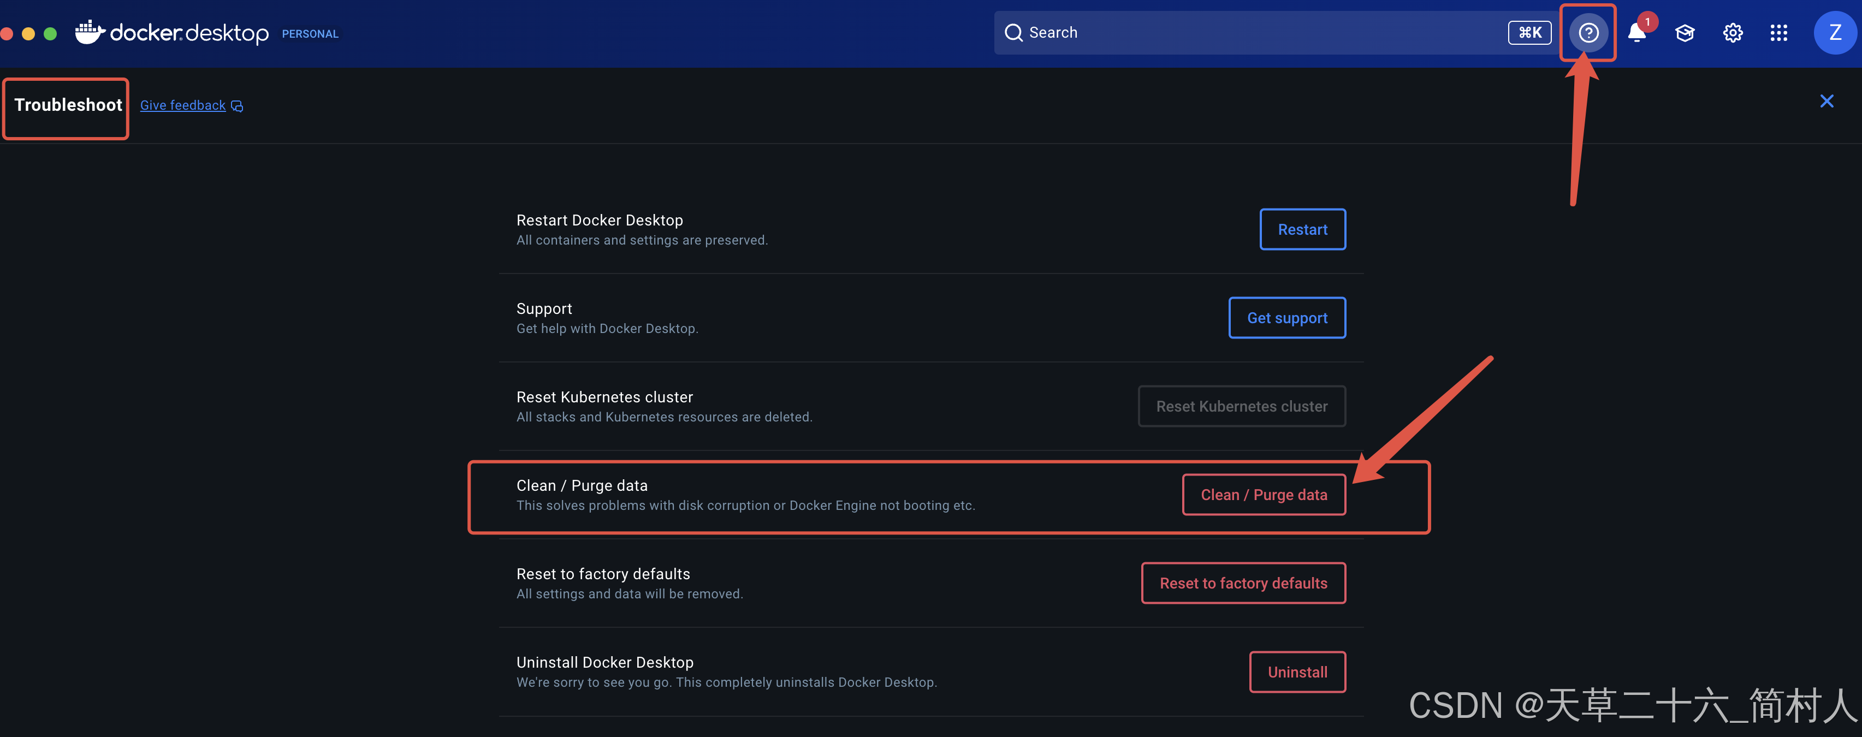The height and width of the screenshot is (737, 1862).
Task: Open Settings gear icon
Action: click(x=1733, y=33)
